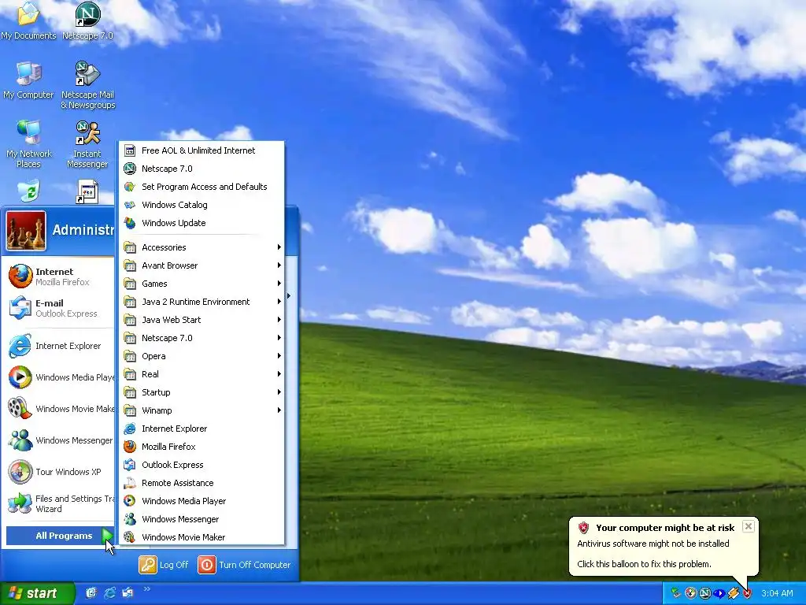
Task: Open Windows Movie Maker in All Programs
Action: coord(201,537)
